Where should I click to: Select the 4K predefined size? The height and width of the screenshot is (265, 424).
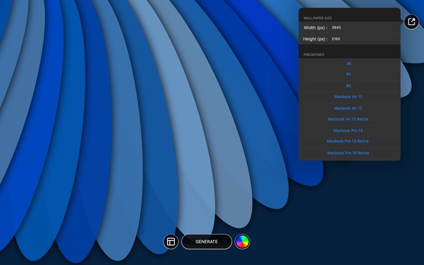tap(349, 64)
